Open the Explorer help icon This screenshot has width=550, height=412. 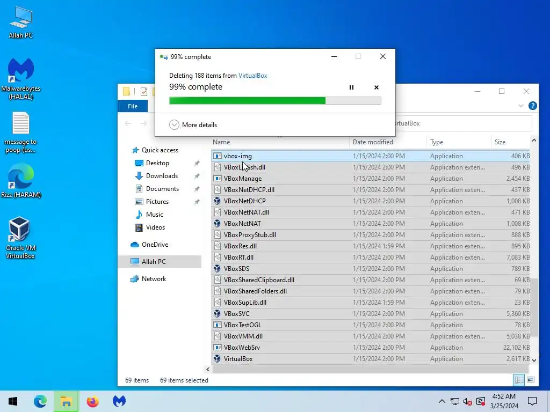pyautogui.click(x=532, y=106)
